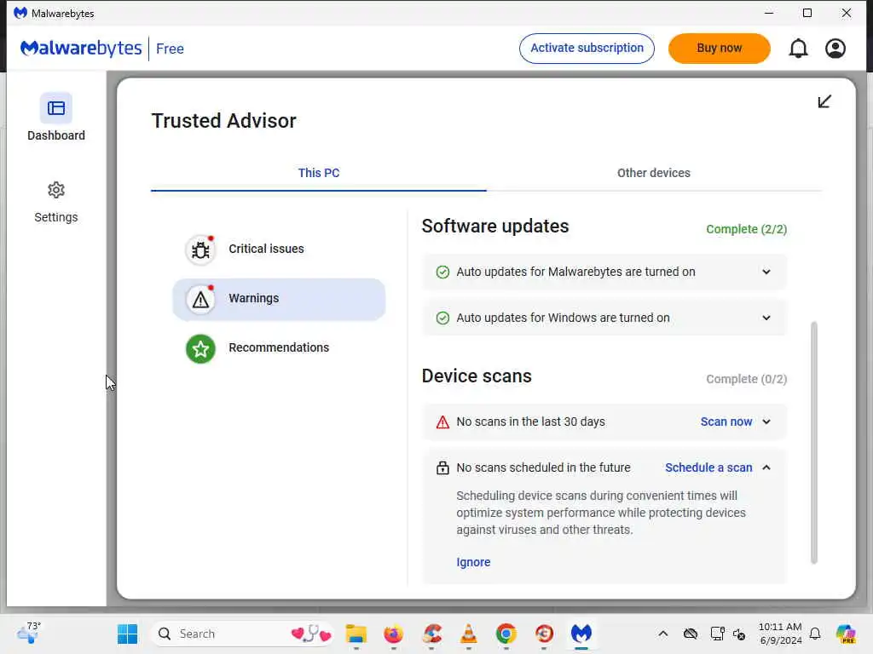Open notifications bell in Malwarebytes header
The height and width of the screenshot is (654, 873).
pos(798,49)
